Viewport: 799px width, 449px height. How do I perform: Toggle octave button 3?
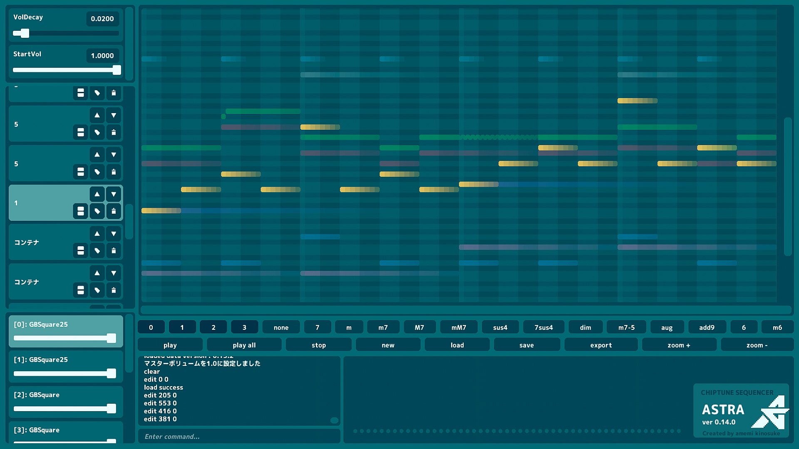(244, 328)
